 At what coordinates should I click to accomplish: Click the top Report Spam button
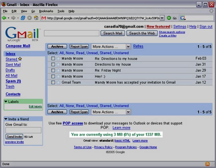[79, 47]
